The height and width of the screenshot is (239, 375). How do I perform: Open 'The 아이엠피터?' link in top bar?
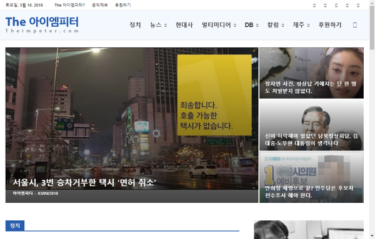69,5
